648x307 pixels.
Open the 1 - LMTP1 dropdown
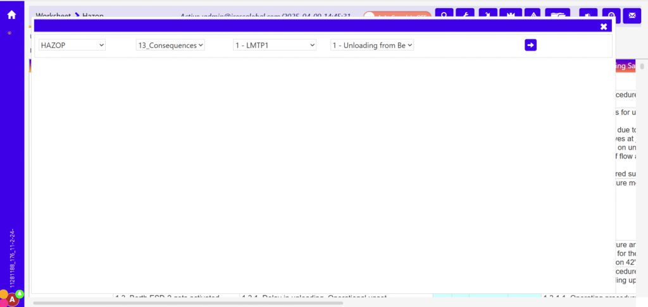click(275, 45)
